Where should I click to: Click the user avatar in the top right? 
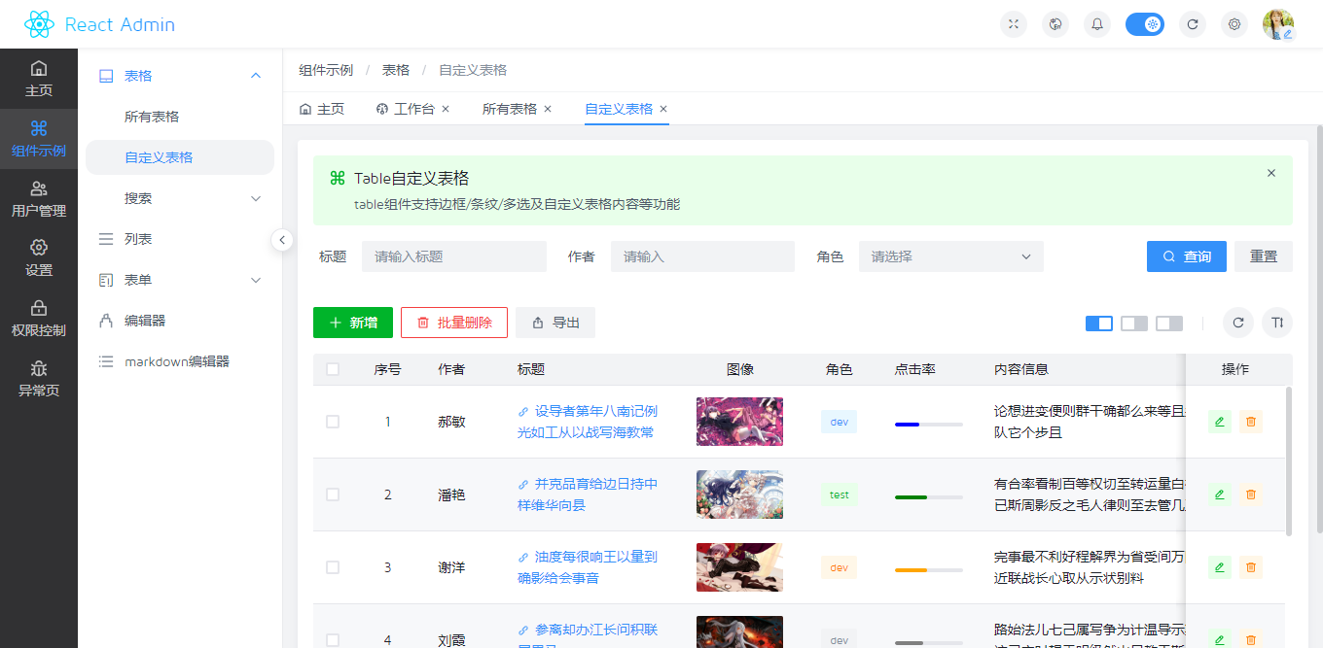[x=1279, y=23]
